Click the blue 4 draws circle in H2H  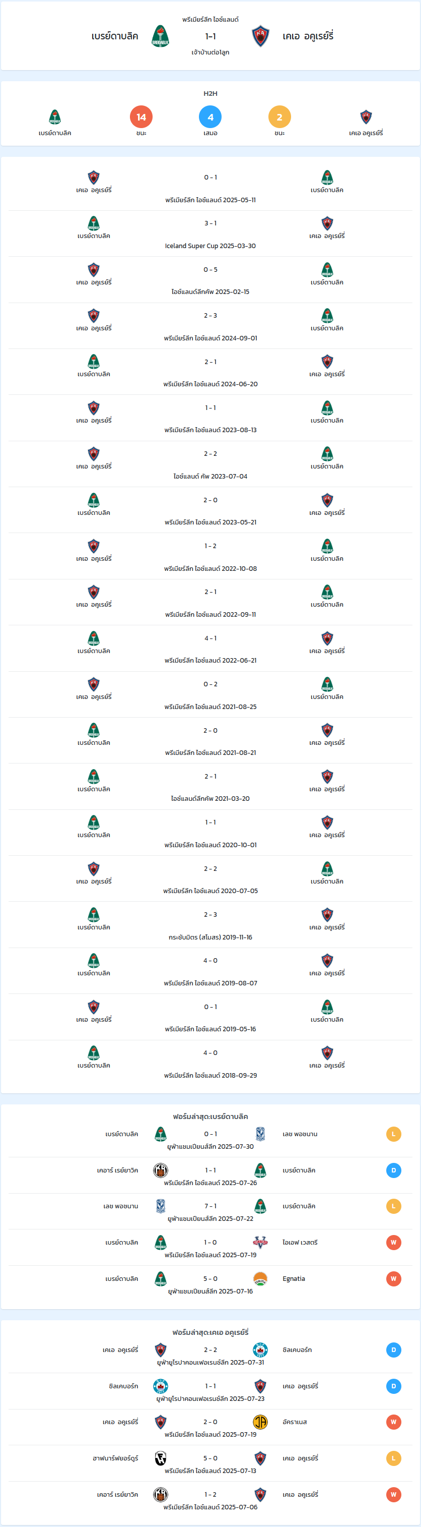(210, 117)
